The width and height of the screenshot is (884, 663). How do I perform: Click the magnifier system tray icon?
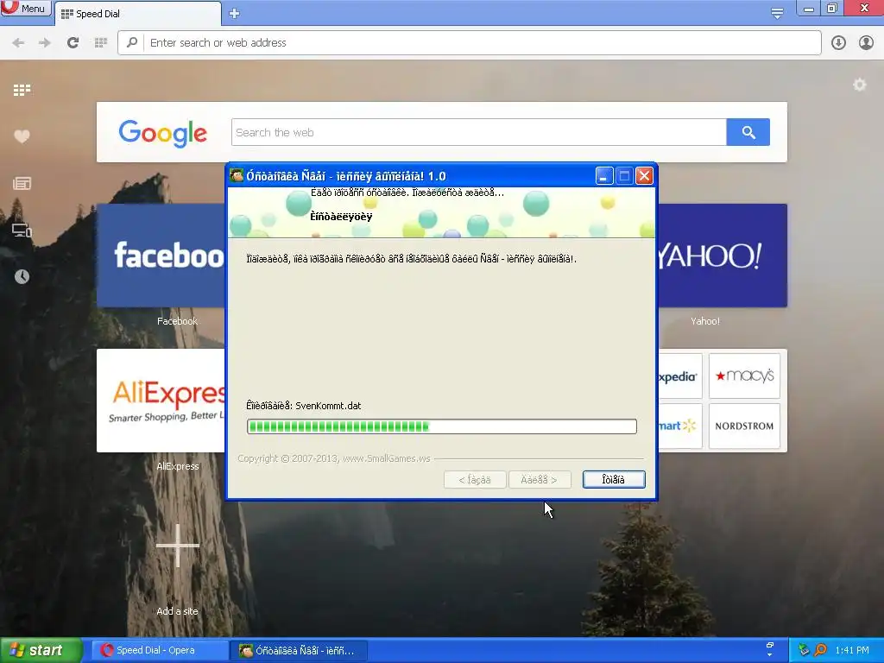point(820,650)
